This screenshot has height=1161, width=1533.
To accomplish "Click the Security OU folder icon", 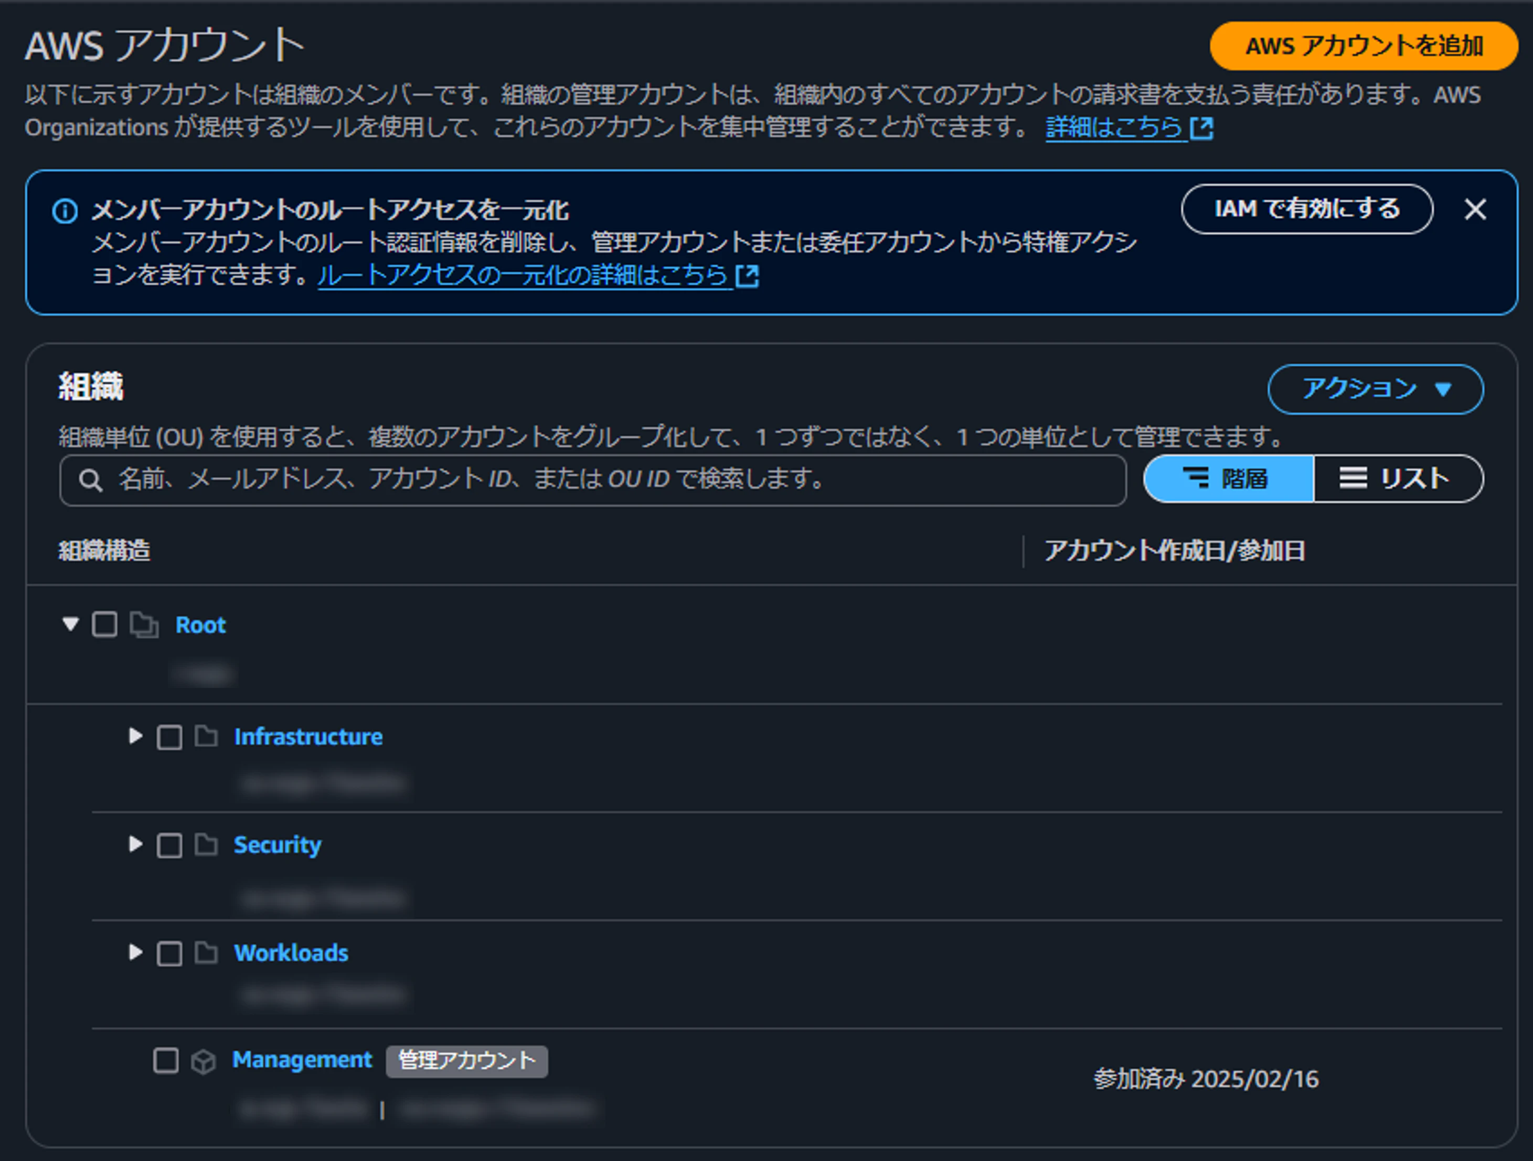I will click(x=206, y=844).
